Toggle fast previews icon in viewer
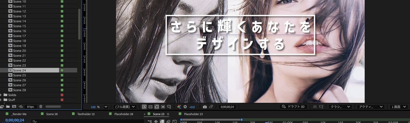 144,107
